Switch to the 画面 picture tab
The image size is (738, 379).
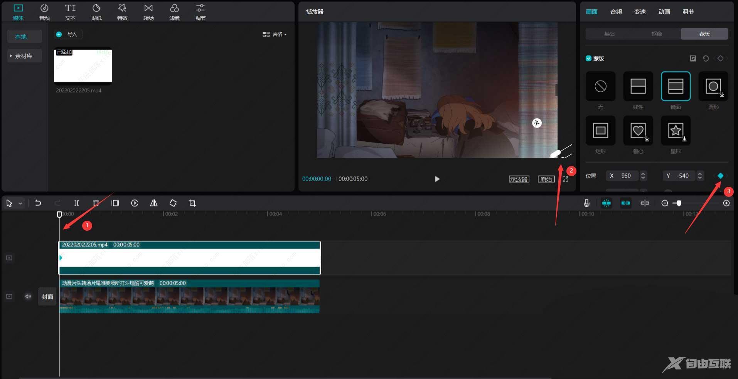click(591, 12)
